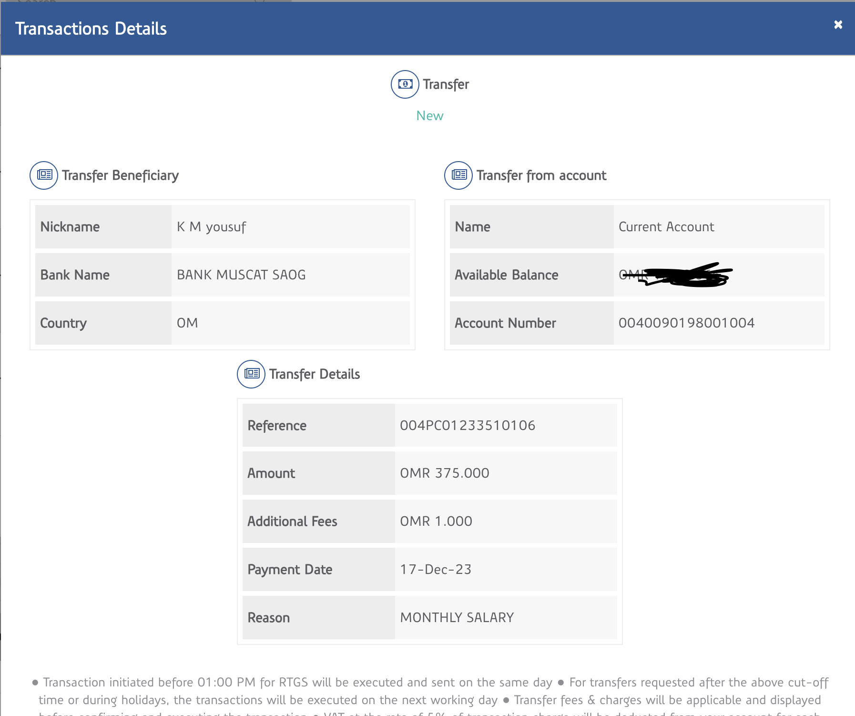Click the green New status label
The width and height of the screenshot is (855, 716).
(x=429, y=116)
